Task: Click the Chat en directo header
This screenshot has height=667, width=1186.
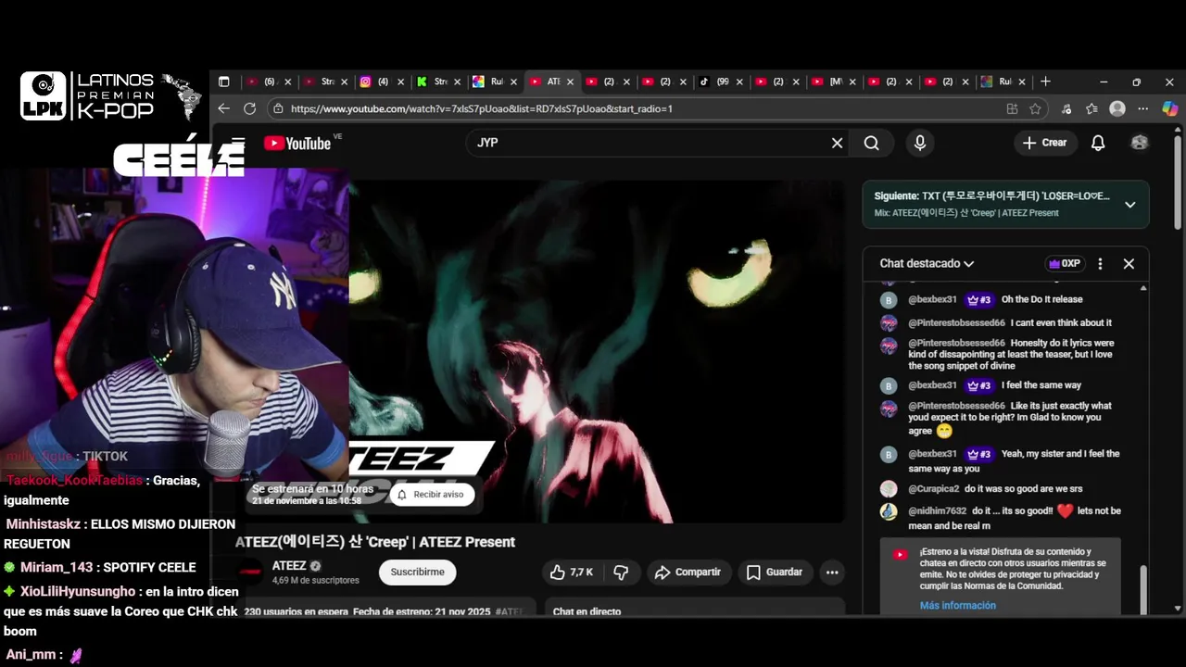Action: (587, 611)
